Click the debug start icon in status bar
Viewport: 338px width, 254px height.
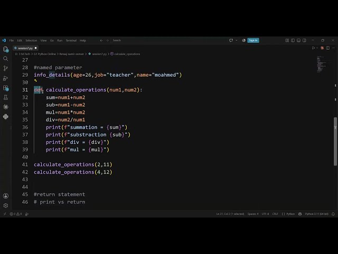[x=27, y=214]
